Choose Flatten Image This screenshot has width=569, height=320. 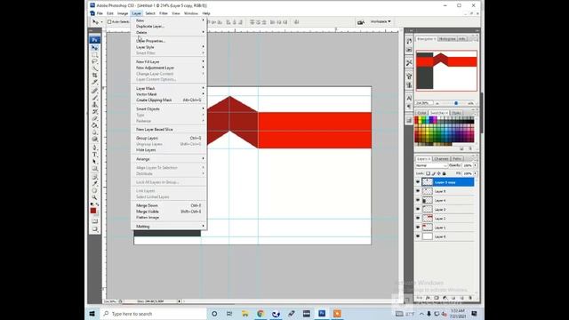coord(169,217)
